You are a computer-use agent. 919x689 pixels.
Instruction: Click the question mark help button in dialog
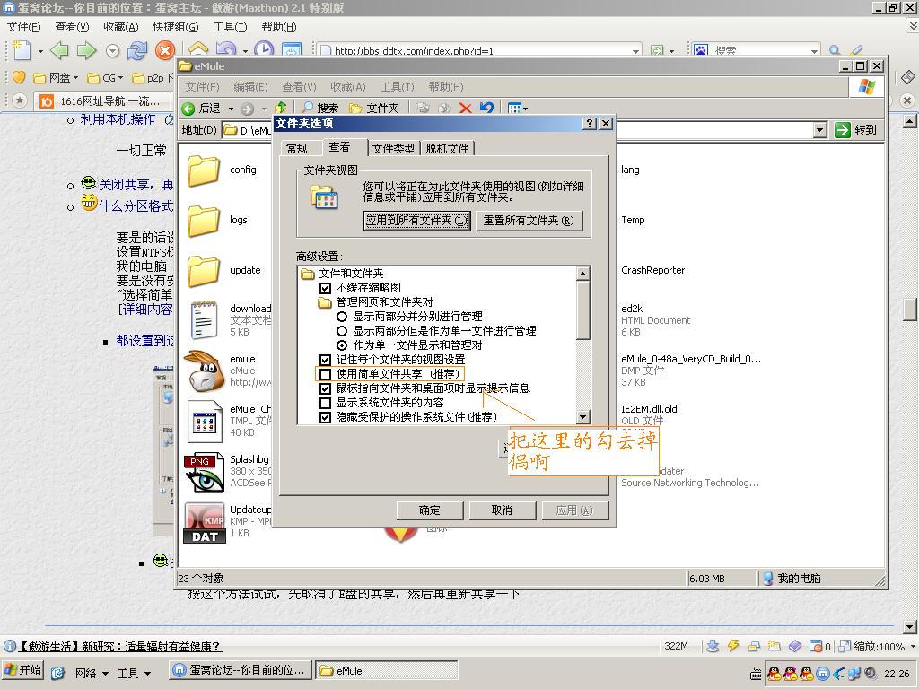(x=590, y=124)
